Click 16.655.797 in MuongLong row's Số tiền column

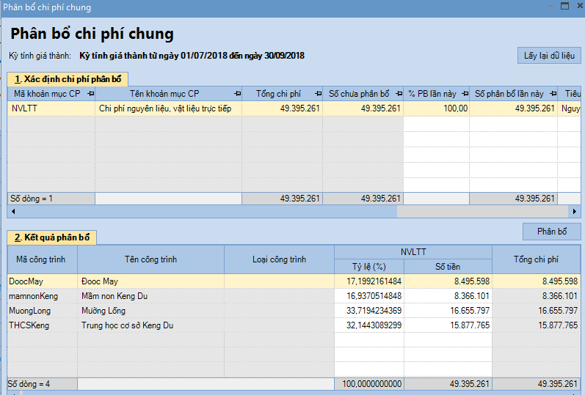click(448, 311)
